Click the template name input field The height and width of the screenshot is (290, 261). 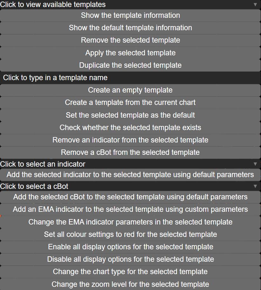(130, 78)
